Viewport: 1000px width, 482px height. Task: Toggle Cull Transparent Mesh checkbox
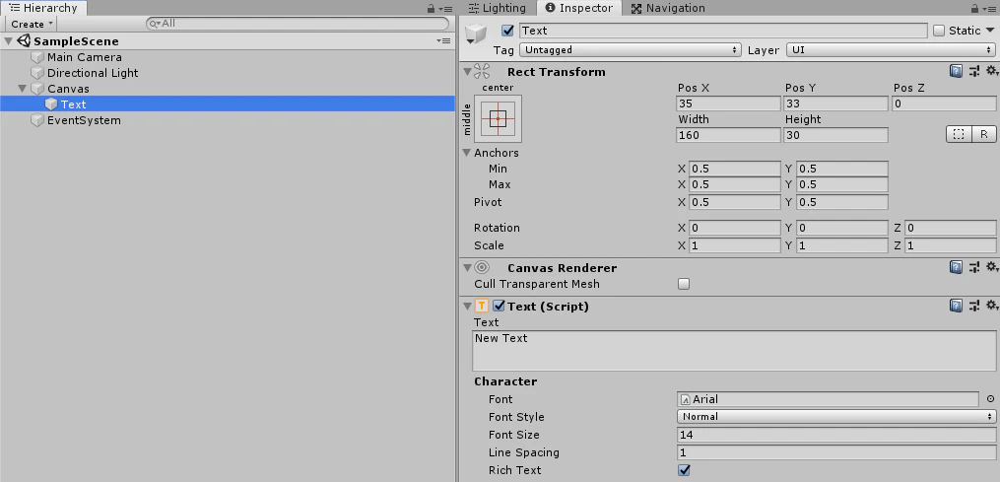[x=684, y=284]
